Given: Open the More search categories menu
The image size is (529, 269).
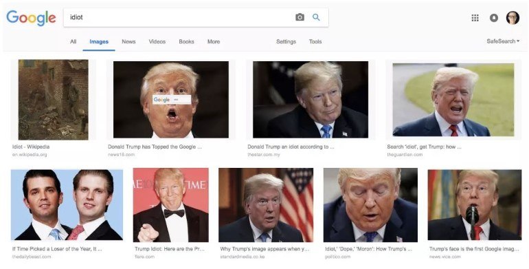Looking at the screenshot, I should coord(214,41).
